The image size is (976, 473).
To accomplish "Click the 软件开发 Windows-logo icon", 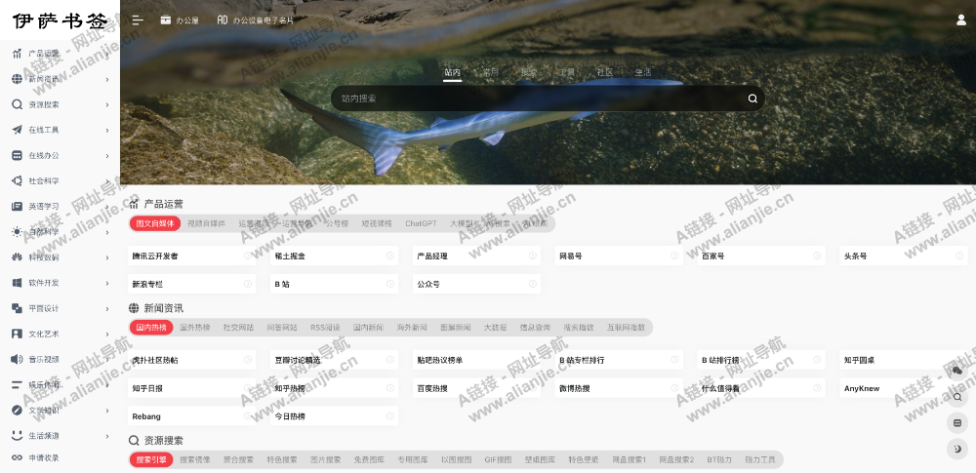I will click(17, 283).
